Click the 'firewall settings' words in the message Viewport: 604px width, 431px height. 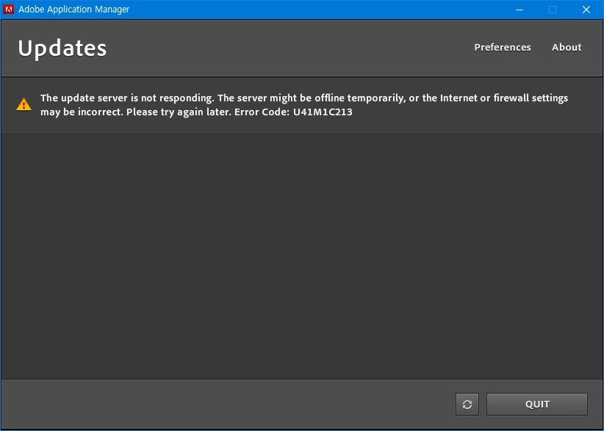[x=531, y=98]
